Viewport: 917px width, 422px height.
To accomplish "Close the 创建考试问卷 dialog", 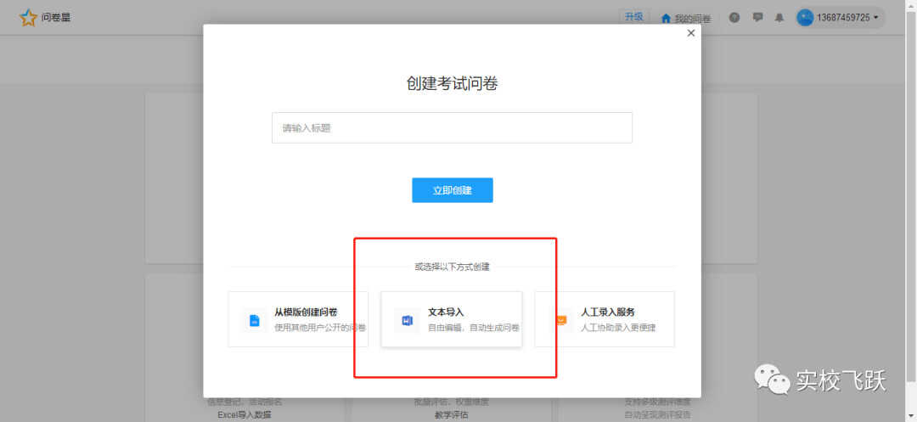I will pos(690,33).
